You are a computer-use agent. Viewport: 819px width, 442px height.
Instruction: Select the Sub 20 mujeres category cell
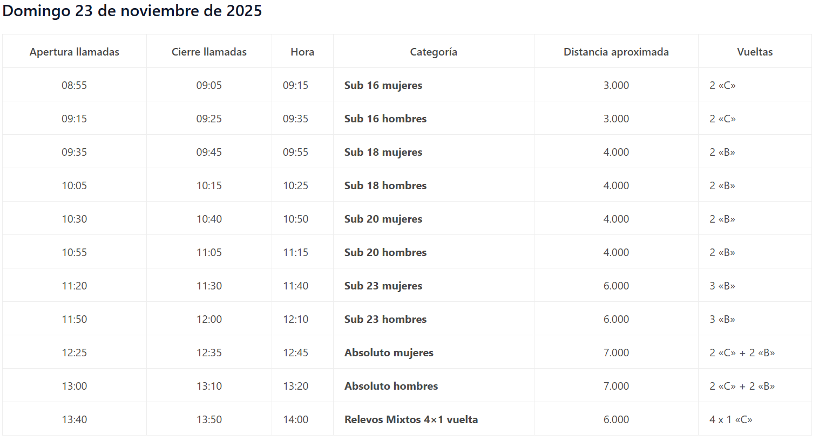383,219
